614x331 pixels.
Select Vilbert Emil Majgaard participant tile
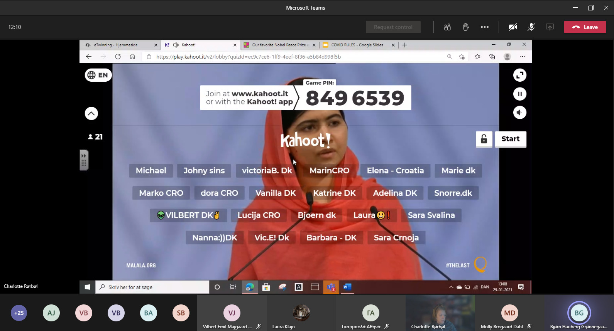pyautogui.click(x=232, y=313)
